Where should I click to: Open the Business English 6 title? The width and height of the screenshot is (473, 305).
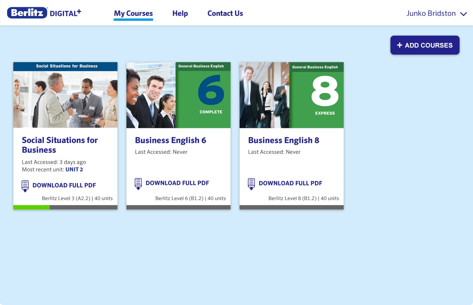click(171, 140)
